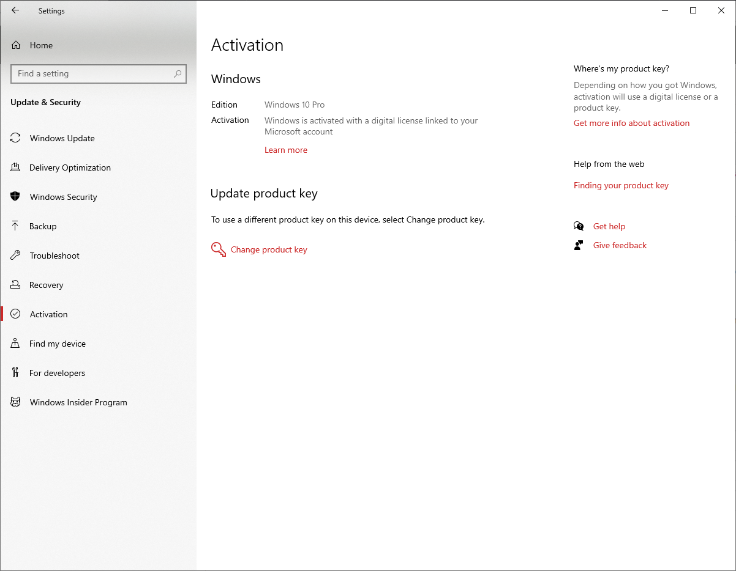
Task: Click the Get help chat bubble icon
Action: pos(579,226)
